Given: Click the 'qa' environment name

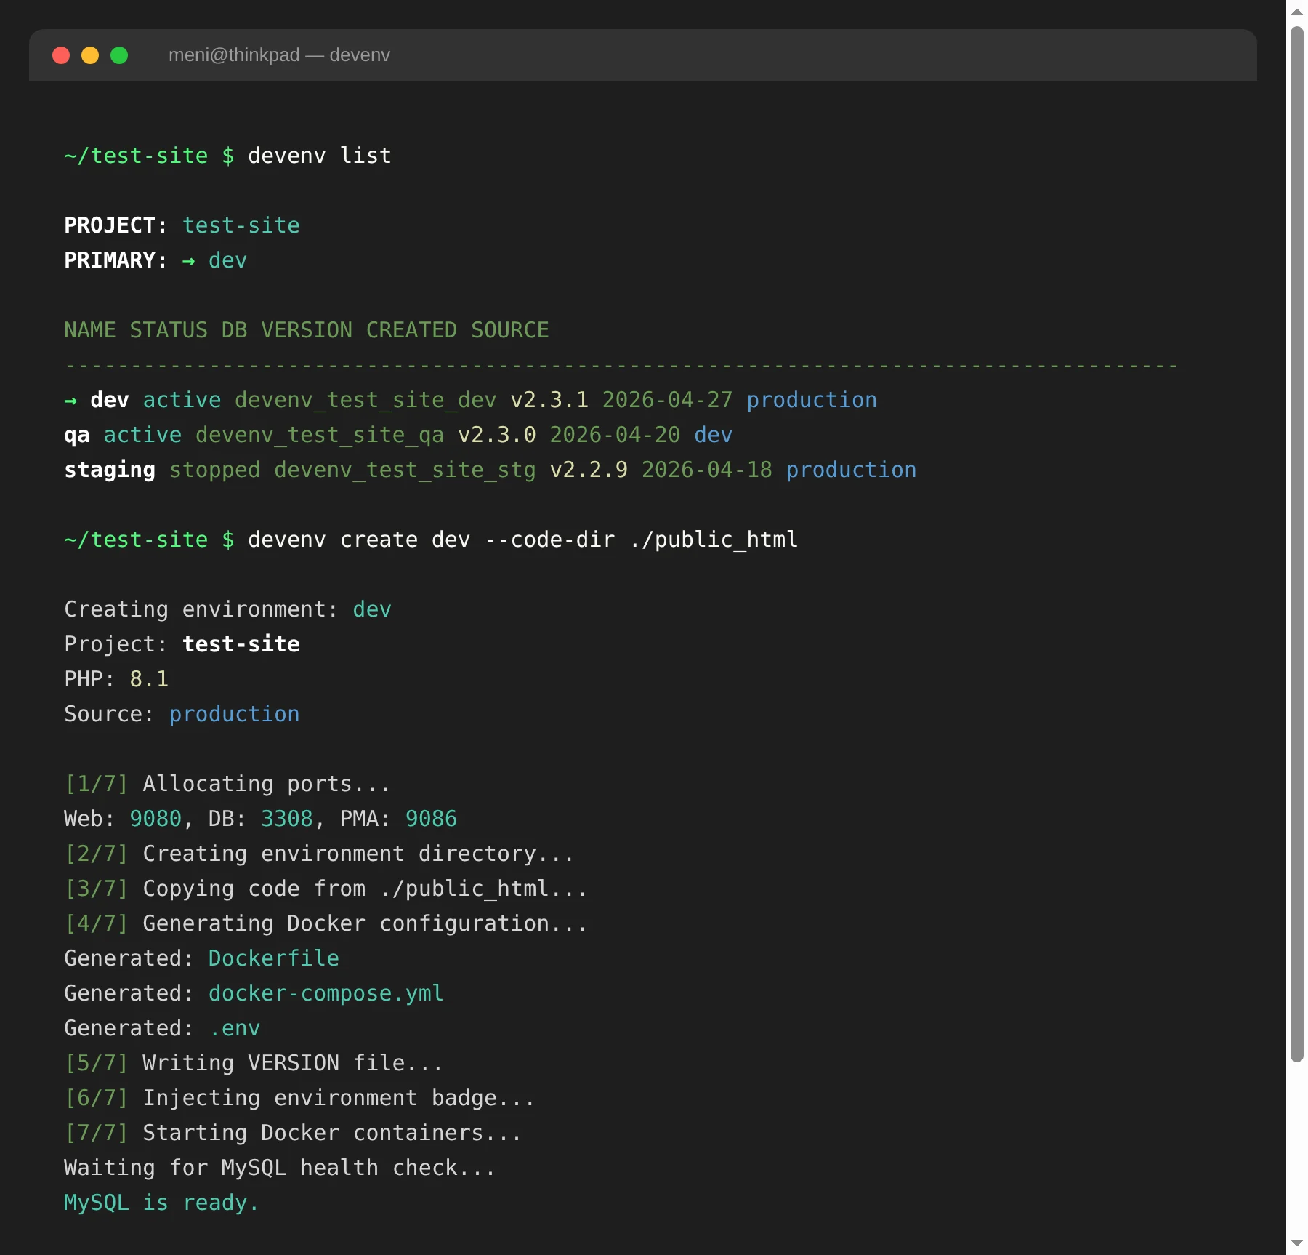Looking at the screenshot, I should point(77,435).
